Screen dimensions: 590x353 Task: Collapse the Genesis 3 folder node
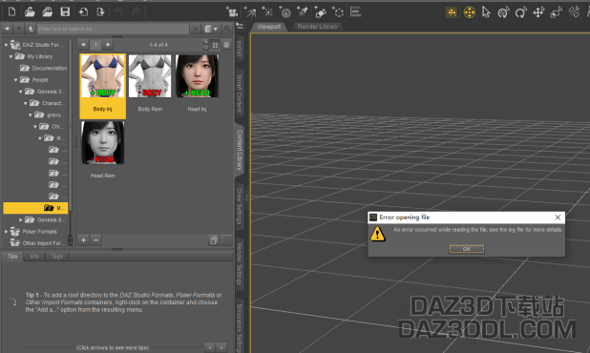[21, 92]
